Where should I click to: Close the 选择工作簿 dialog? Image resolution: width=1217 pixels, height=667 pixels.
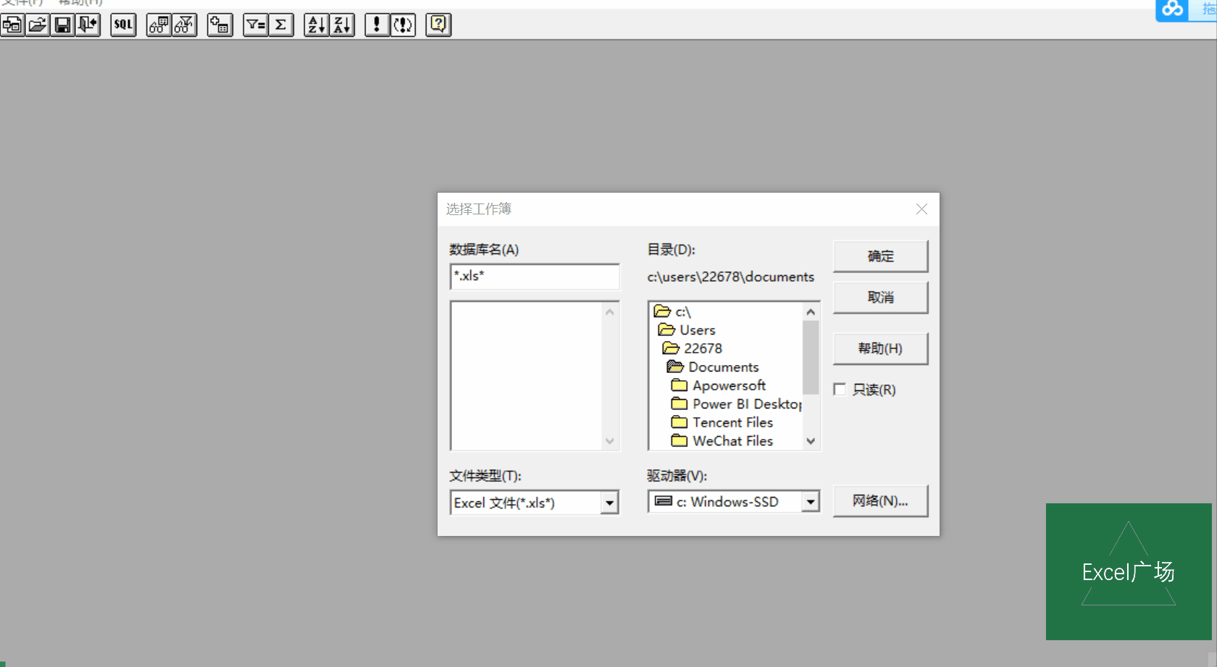[x=921, y=209]
